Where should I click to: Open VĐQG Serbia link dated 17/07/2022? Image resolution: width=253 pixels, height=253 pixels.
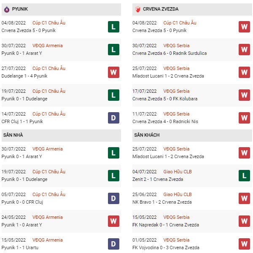click(176, 91)
